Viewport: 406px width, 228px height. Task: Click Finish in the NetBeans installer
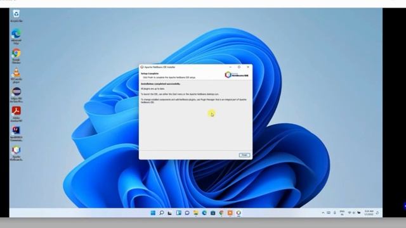click(244, 155)
